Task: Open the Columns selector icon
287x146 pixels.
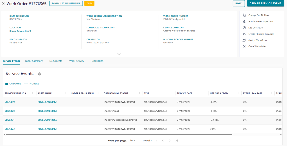Action: point(6,84)
